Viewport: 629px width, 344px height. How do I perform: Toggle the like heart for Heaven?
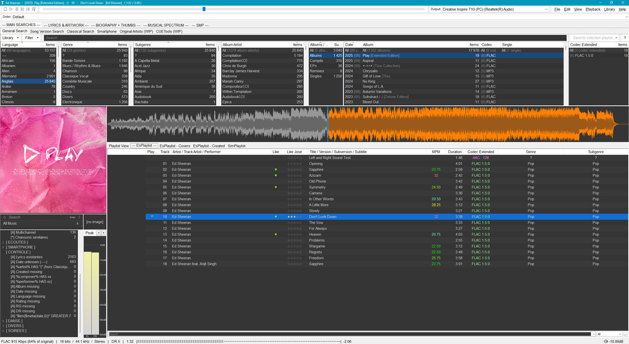[x=276, y=234]
